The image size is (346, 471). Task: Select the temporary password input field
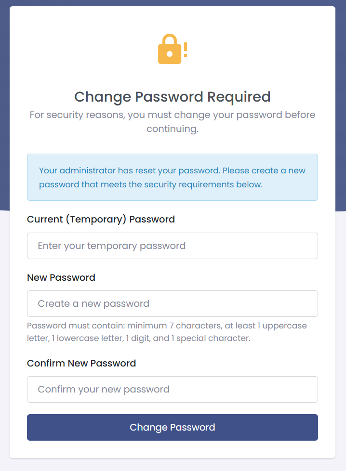click(x=172, y=246)
